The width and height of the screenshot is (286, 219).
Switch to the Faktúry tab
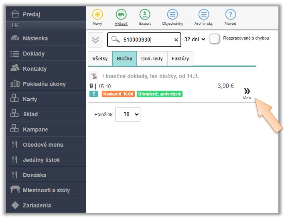pyautogui.click(x=180, y=58)
